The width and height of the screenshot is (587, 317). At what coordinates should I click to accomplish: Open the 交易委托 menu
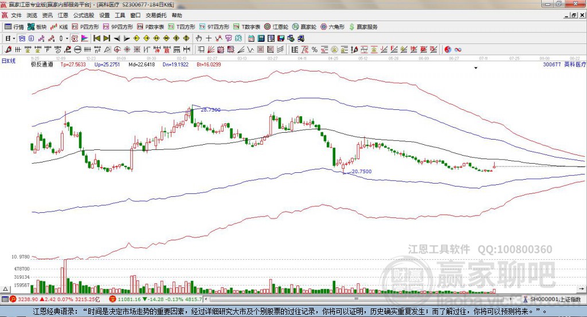[156, 15]
